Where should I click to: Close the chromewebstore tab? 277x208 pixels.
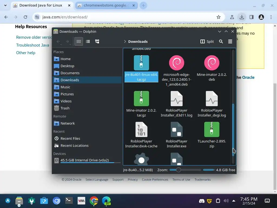[x=134, y=5]
